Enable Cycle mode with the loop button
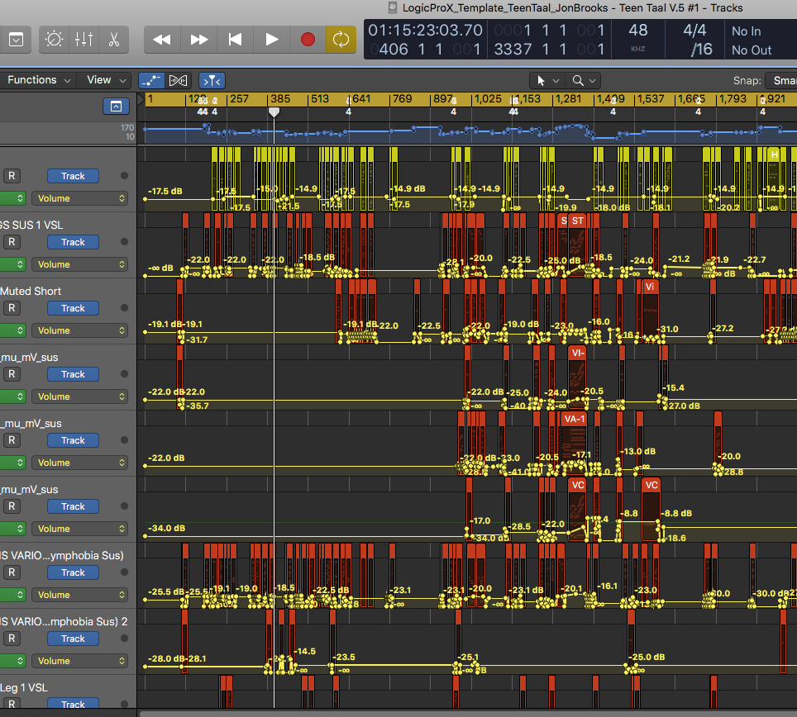 pos(341,39)
